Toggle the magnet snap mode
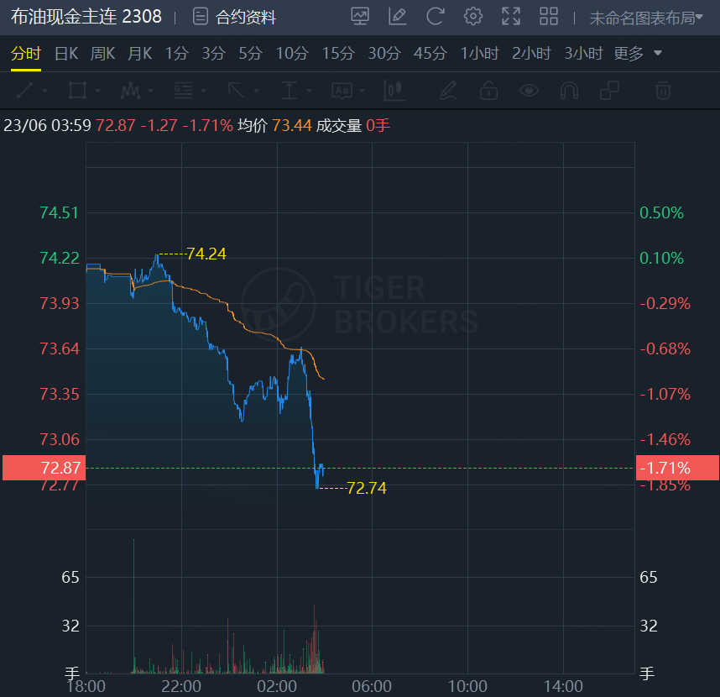Viewport: 720px width, 697px height. (569, 90)
